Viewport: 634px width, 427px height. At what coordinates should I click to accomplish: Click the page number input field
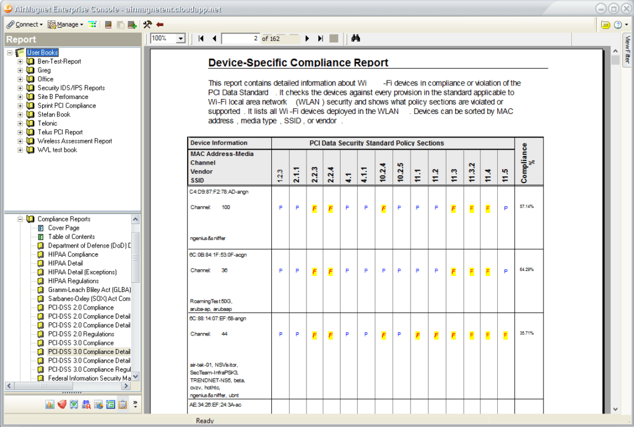(x=240, y=38)
